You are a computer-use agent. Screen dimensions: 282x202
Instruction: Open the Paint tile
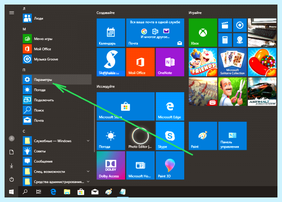tap(203, 136)
